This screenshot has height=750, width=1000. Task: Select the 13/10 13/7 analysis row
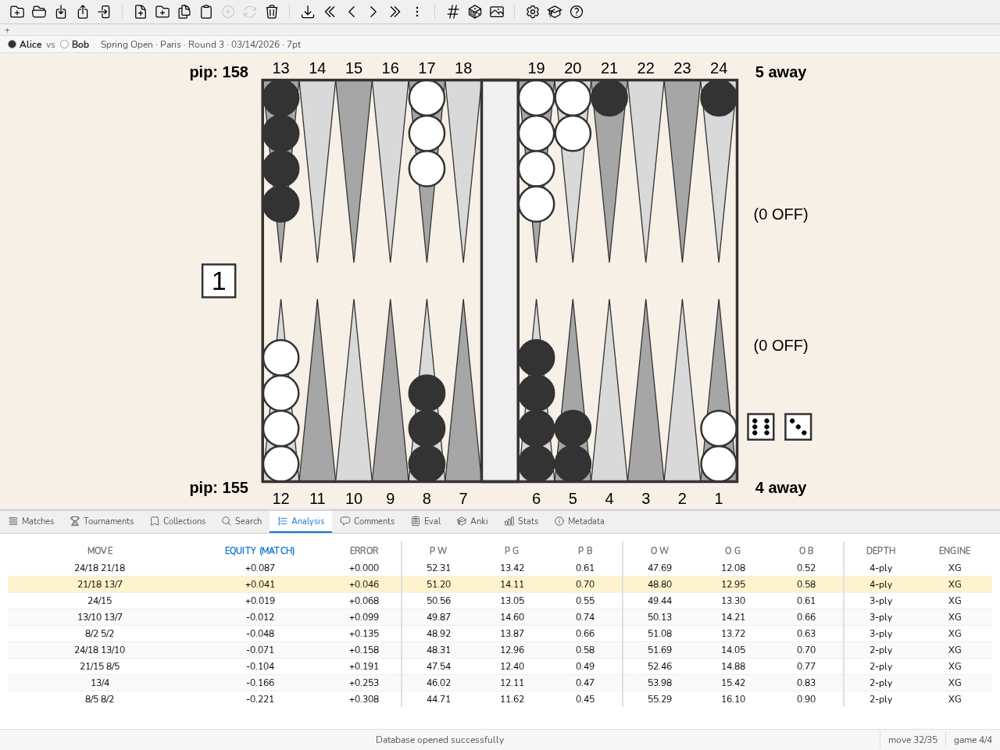tap(500, 617)
